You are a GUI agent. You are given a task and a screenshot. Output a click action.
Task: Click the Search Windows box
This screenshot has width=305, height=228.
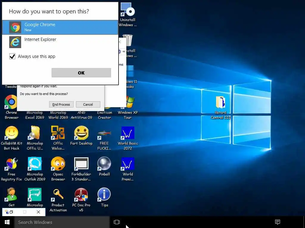tap(62, 222)
